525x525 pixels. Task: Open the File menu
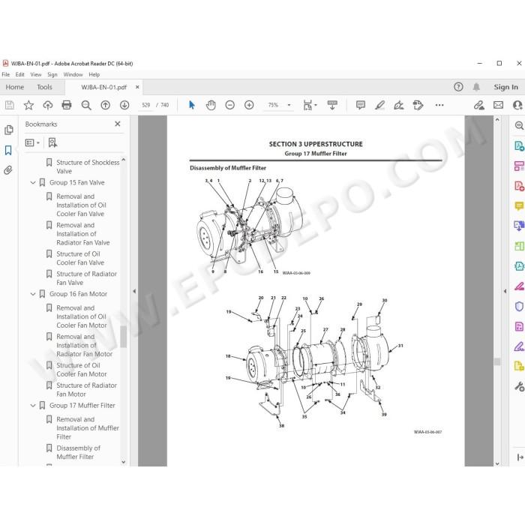(6, 75)
